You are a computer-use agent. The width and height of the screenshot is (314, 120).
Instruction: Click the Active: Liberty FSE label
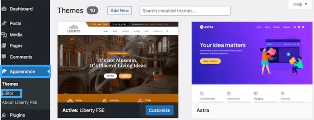coord(83,110)
